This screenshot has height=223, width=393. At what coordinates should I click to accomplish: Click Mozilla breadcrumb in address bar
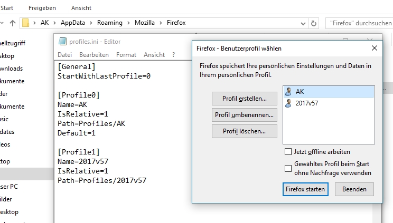pyautogui.click(x=145, y=23)
